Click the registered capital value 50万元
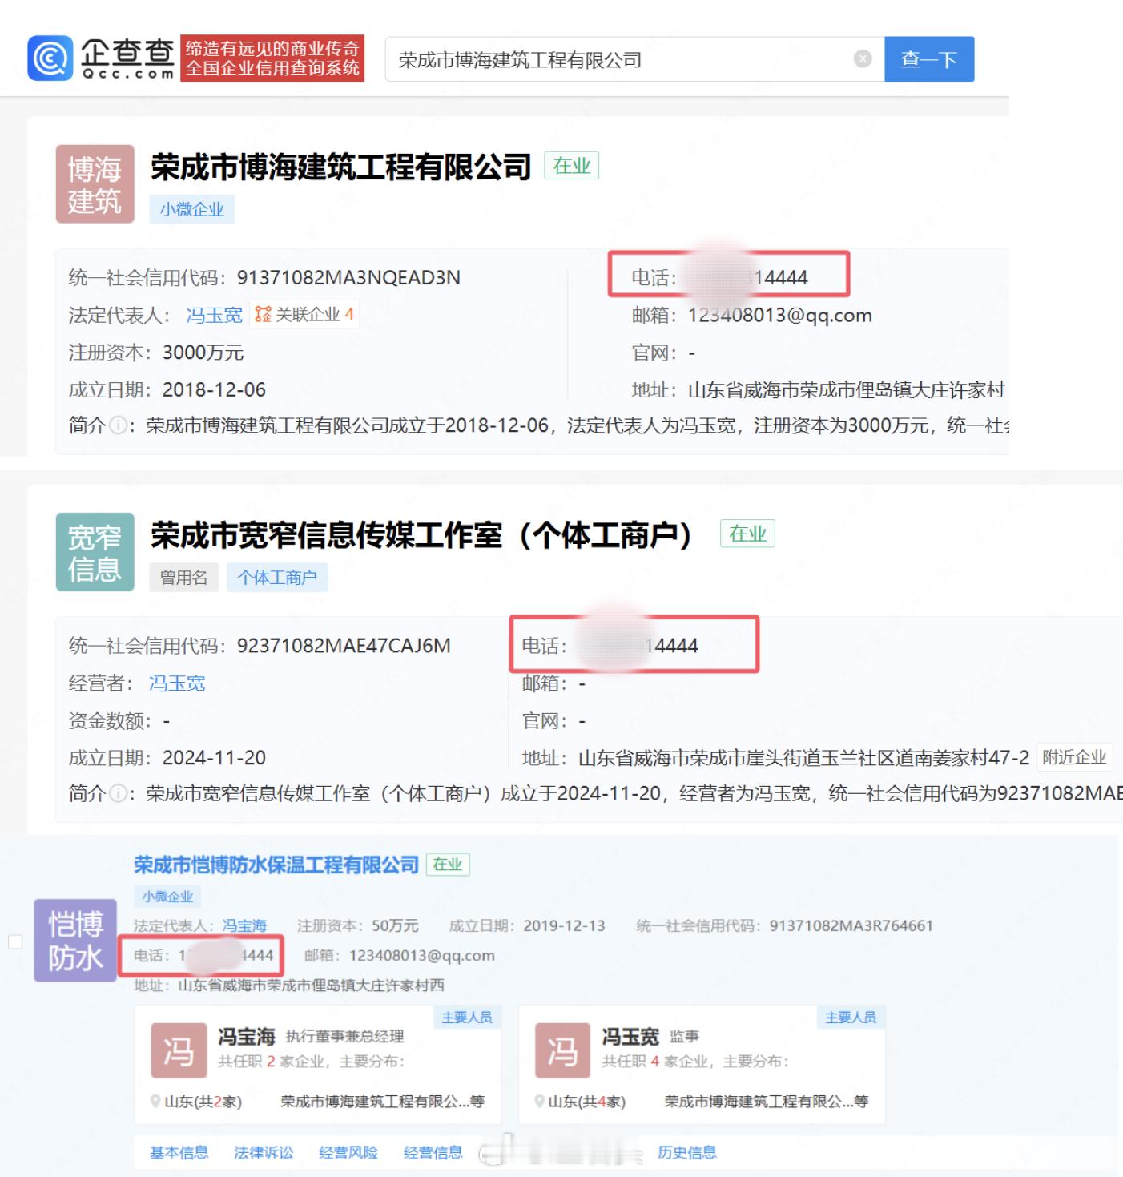This screenshot has width=1123, height=1177. pos(395,925)
